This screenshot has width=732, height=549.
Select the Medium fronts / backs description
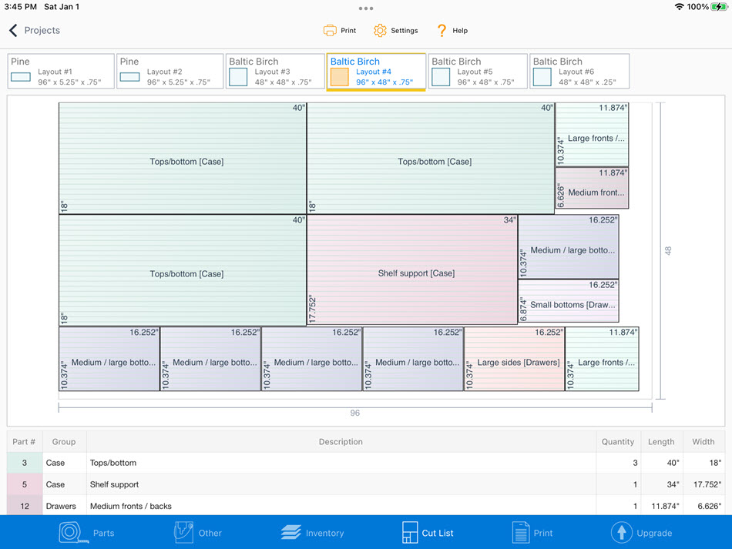(341, 506)
